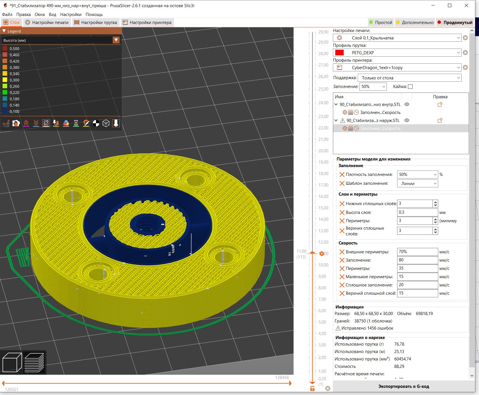The image size is (479, 395).
Task: Toggle Retractions icon with upward chevrons
Action: tap(26, 123)
